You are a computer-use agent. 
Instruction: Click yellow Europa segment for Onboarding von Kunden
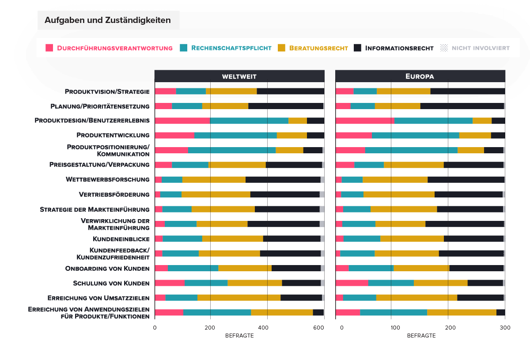click(421, 268)
